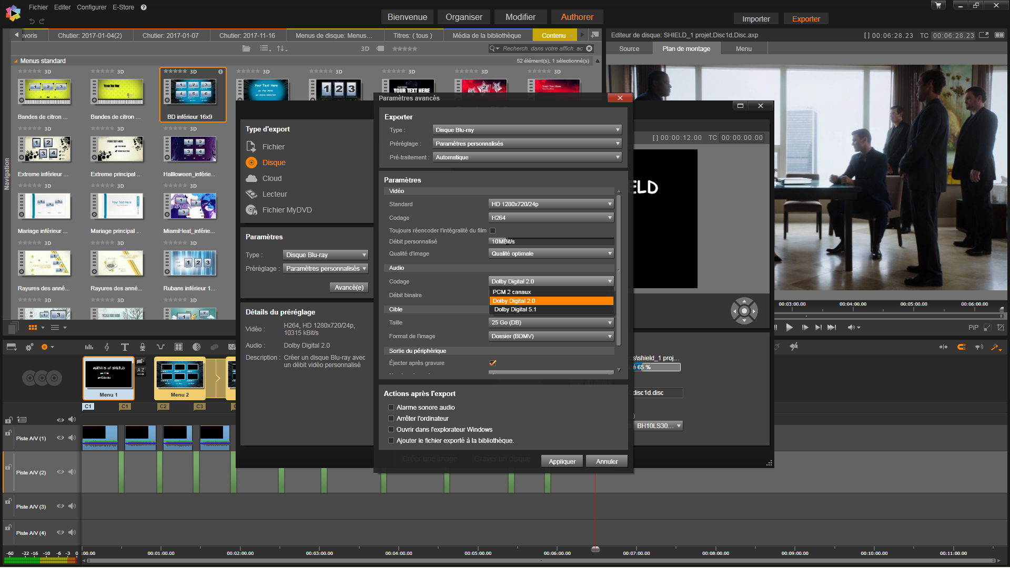
Task: Start voice-over with microphone icon
Action: click(142, 347)
